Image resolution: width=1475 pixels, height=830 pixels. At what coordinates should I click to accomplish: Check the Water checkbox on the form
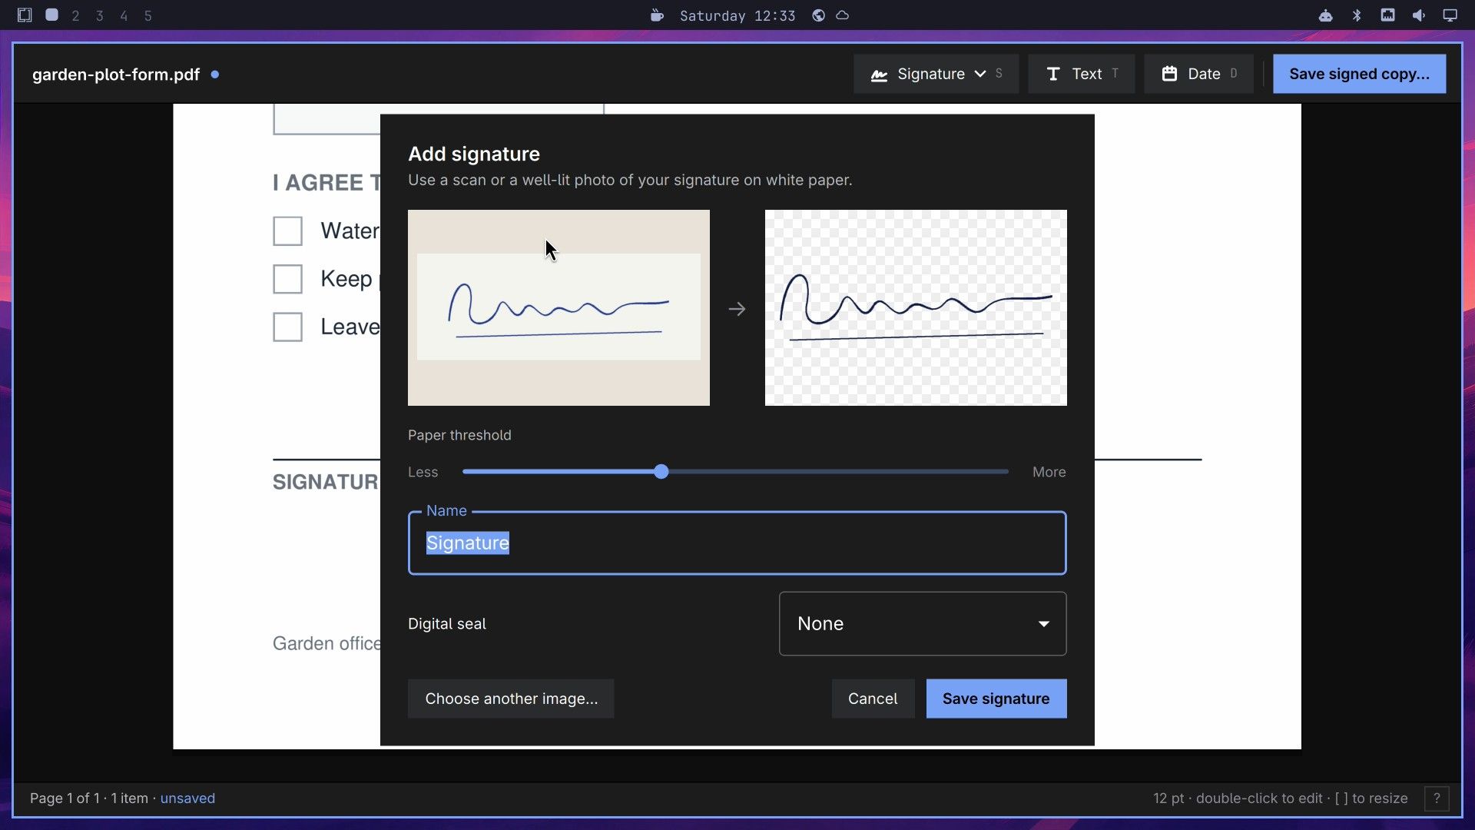[x=288, y=231]
